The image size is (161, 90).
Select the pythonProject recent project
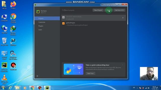coord(94,24)
